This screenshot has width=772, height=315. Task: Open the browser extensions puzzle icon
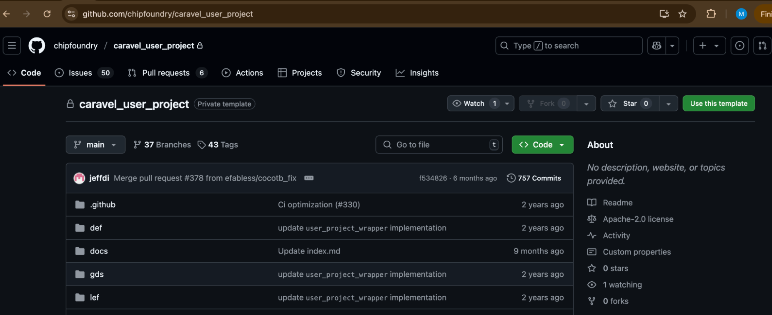pyautogui.click(x=711, y=14)
